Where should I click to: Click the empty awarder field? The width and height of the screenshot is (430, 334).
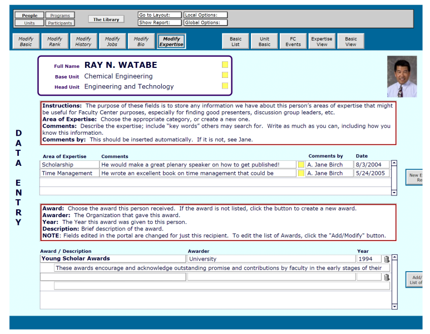click(271, 277)
